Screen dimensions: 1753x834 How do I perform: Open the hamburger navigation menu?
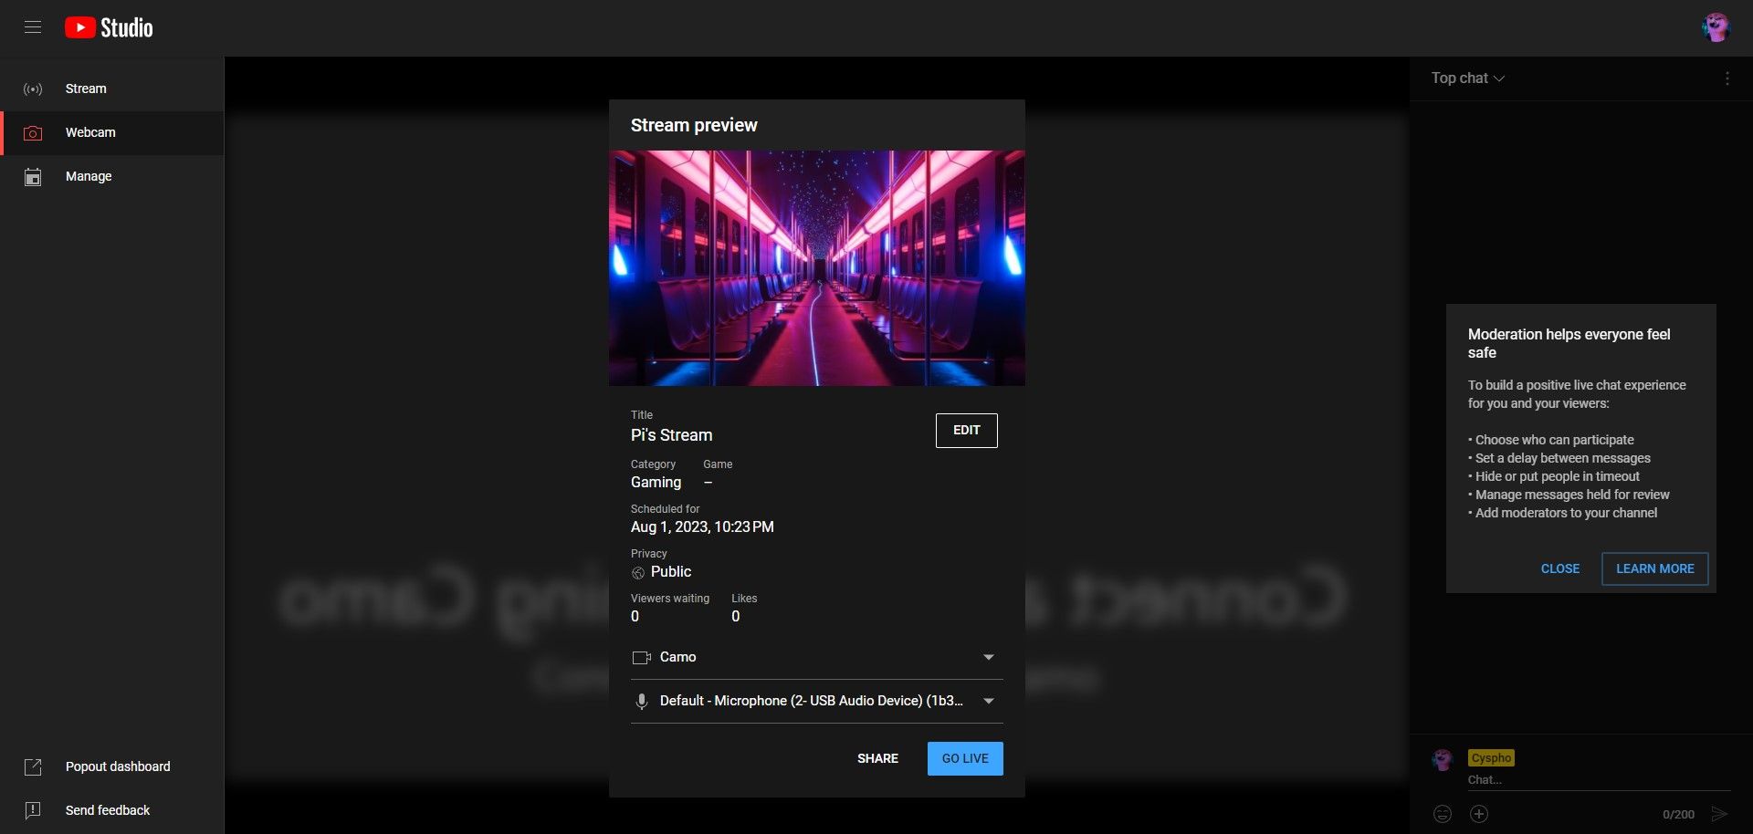33,27
